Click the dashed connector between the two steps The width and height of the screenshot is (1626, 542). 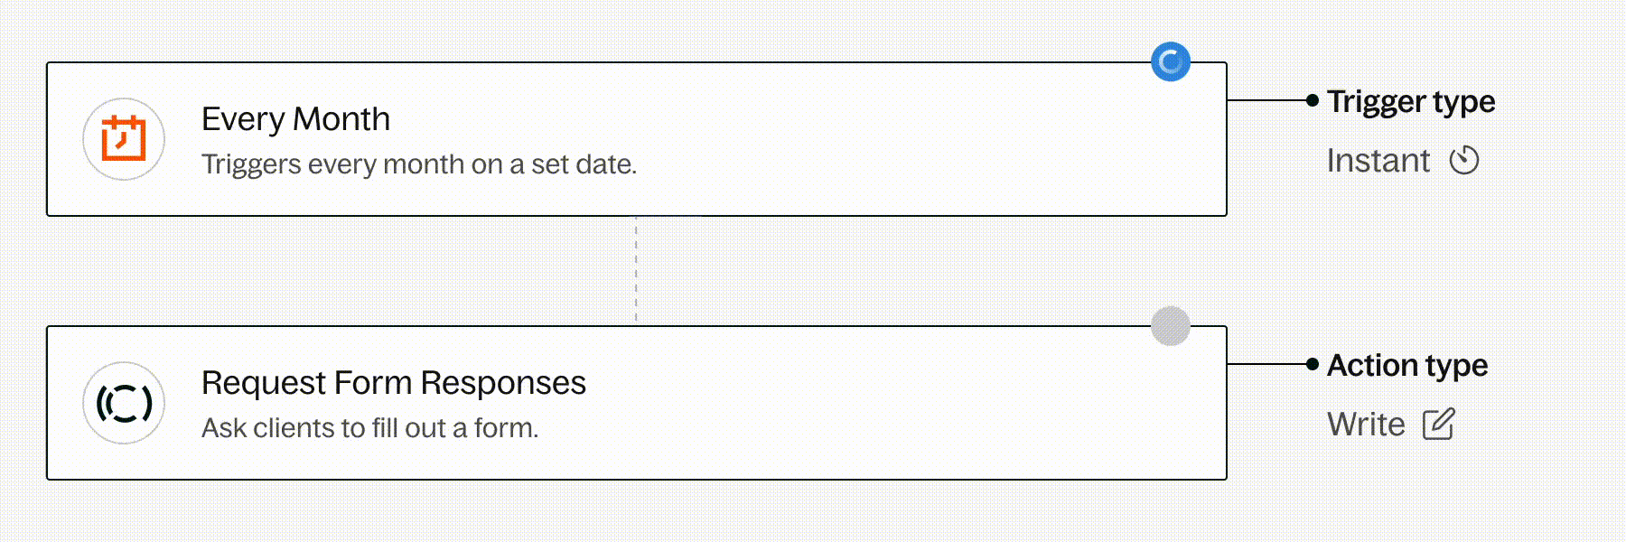coord(636,271)
